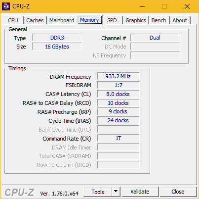Go to the SPD tab

tap(112, 20)
